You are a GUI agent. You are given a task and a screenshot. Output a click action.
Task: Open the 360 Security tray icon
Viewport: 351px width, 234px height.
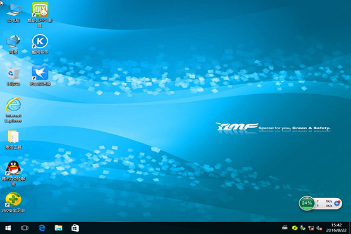[x=295, y=228]
